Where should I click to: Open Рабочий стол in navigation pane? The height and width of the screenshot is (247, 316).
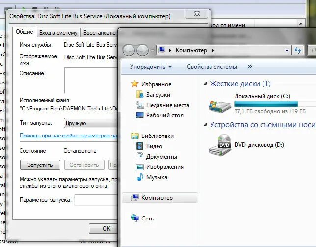tap(165, 115)
